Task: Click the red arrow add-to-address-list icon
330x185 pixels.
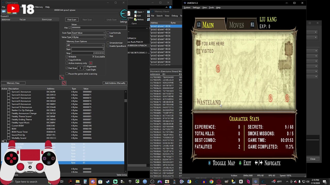Action: click(62, 77)
